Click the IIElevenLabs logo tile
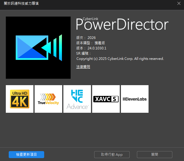Screen dimensions: 184x161 click(135, 99)
